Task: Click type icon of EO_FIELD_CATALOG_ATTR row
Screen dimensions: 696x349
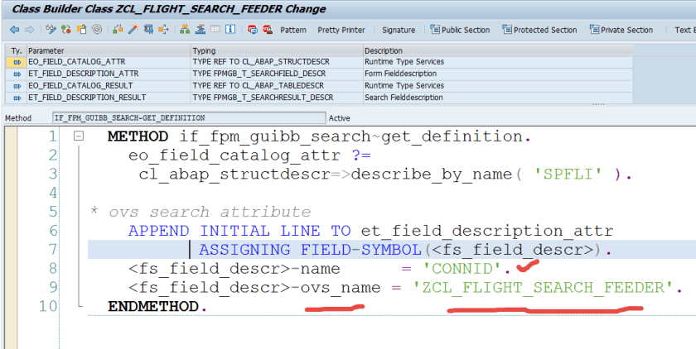Action: 17,62
